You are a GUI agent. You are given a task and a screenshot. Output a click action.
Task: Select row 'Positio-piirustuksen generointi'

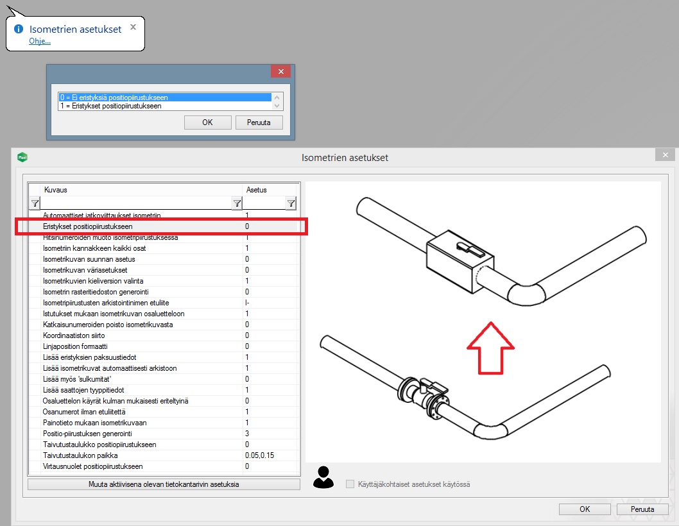164,434
